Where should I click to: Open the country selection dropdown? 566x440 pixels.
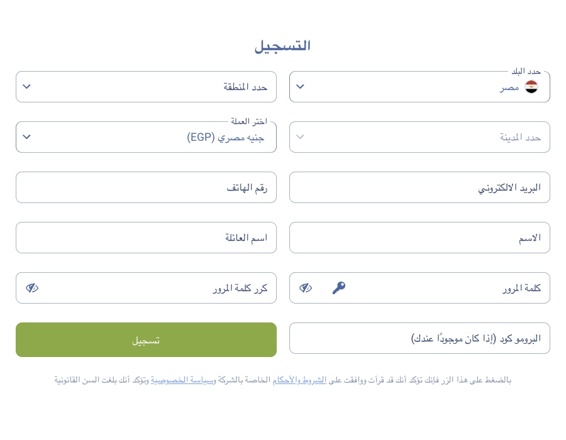419,87
